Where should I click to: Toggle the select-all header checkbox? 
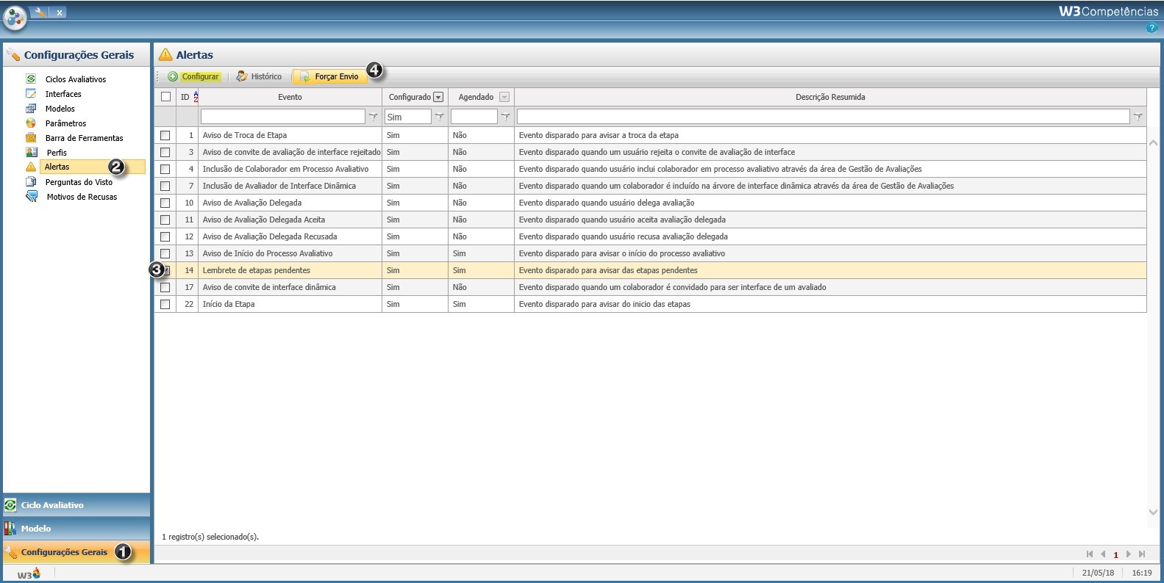[x=165, y=97]
